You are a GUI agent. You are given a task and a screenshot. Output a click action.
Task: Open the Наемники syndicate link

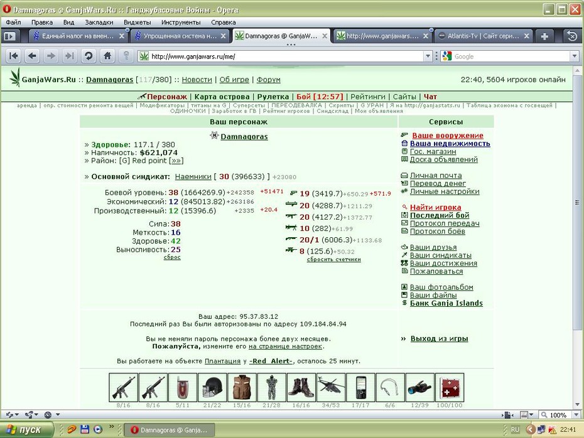[193, 177]
